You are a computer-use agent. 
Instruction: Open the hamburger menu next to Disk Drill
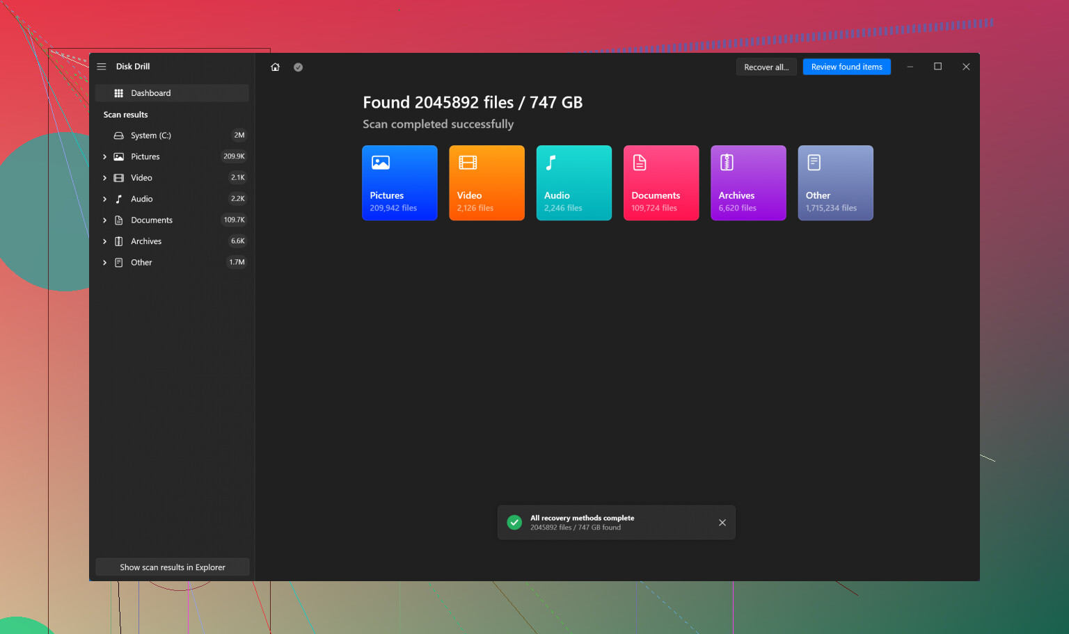[102, 67]
